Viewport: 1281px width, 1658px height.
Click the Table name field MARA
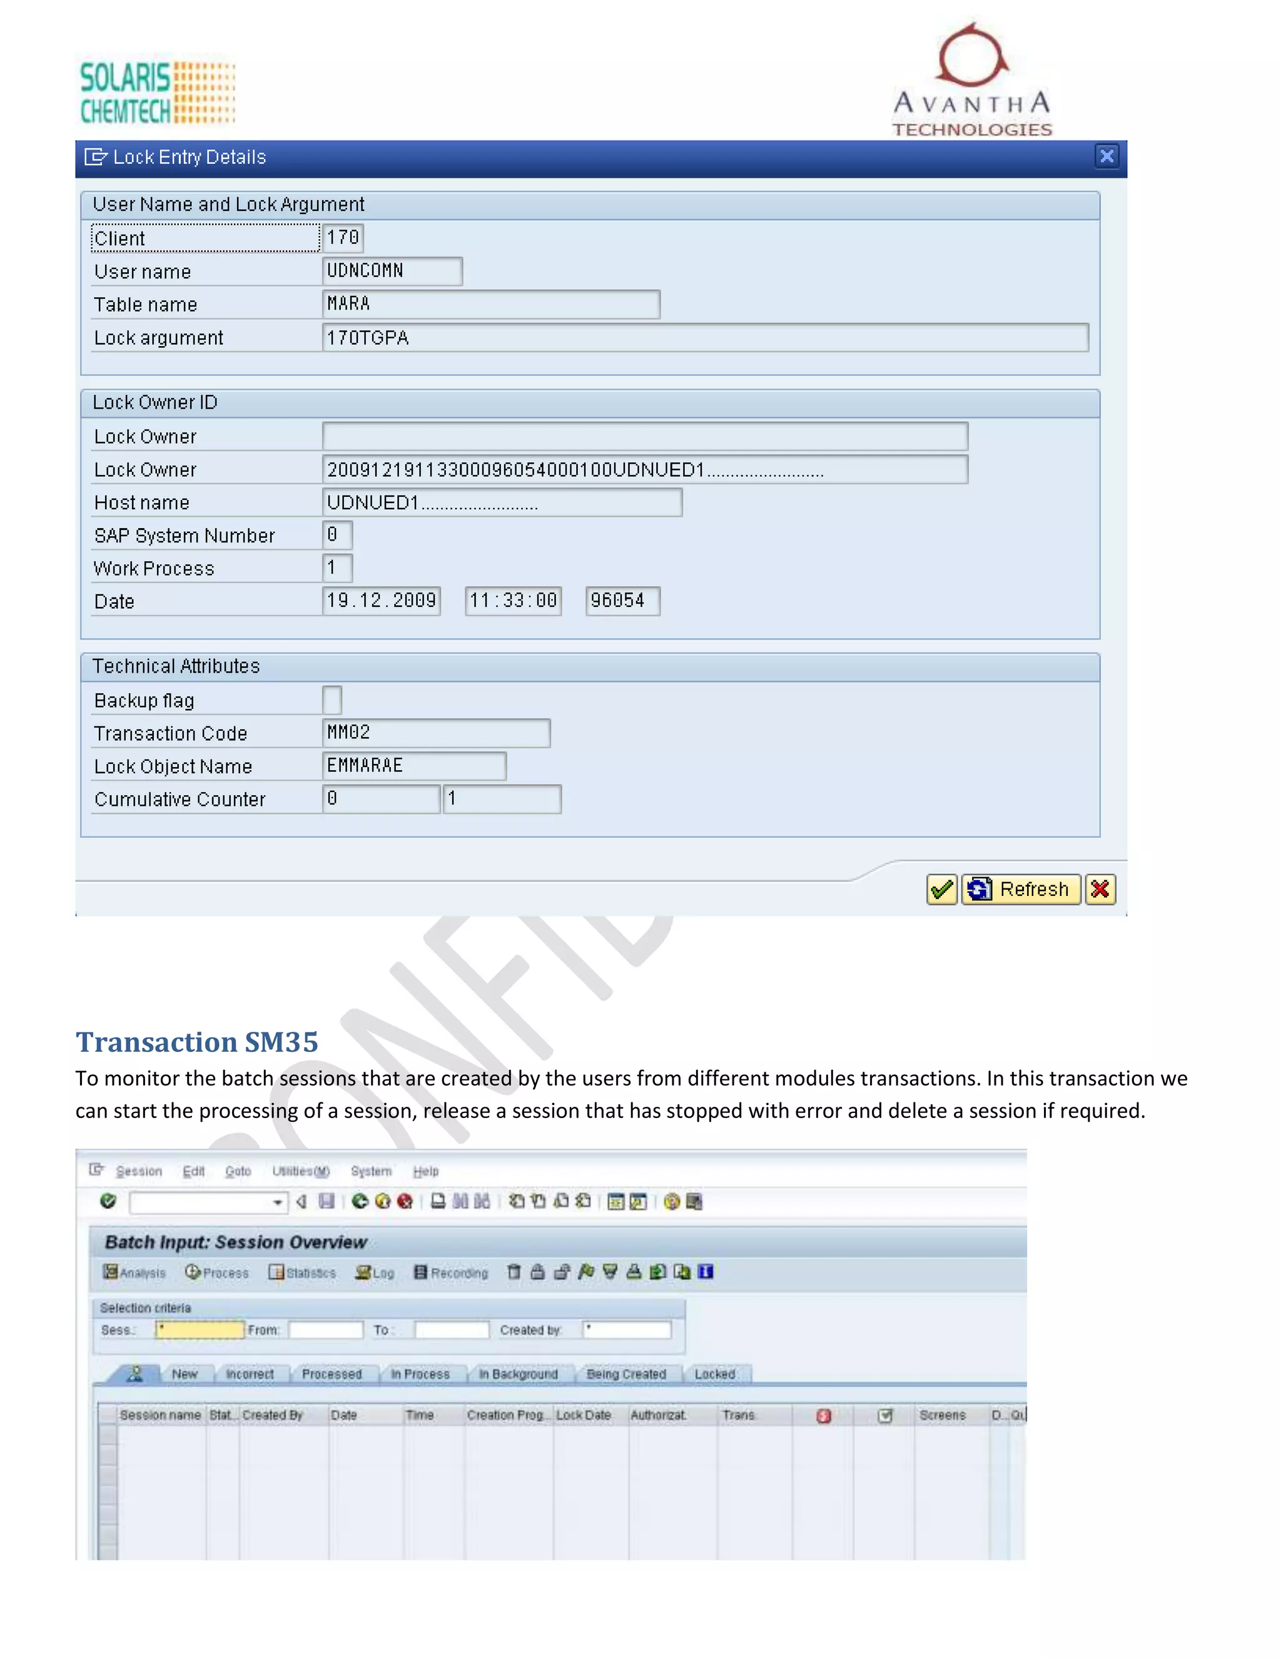pos(491,303)
